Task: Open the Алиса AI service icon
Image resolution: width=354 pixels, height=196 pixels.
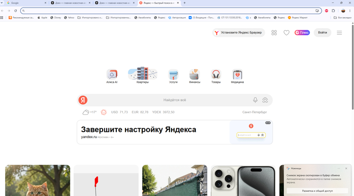Action: pyautogui.click(x=112, y=76)
